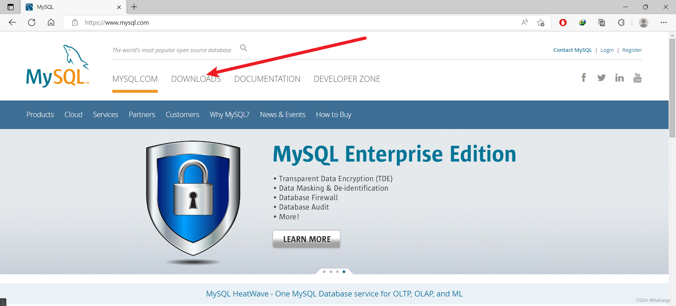The width and height of the screenshot is (676, 306).
Task: Open the Why MySQL? menu item
Action: (230, 115)
